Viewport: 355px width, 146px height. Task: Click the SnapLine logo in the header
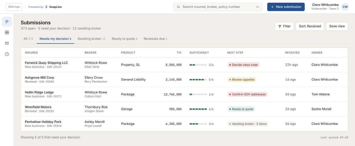[x=53, y=7]
